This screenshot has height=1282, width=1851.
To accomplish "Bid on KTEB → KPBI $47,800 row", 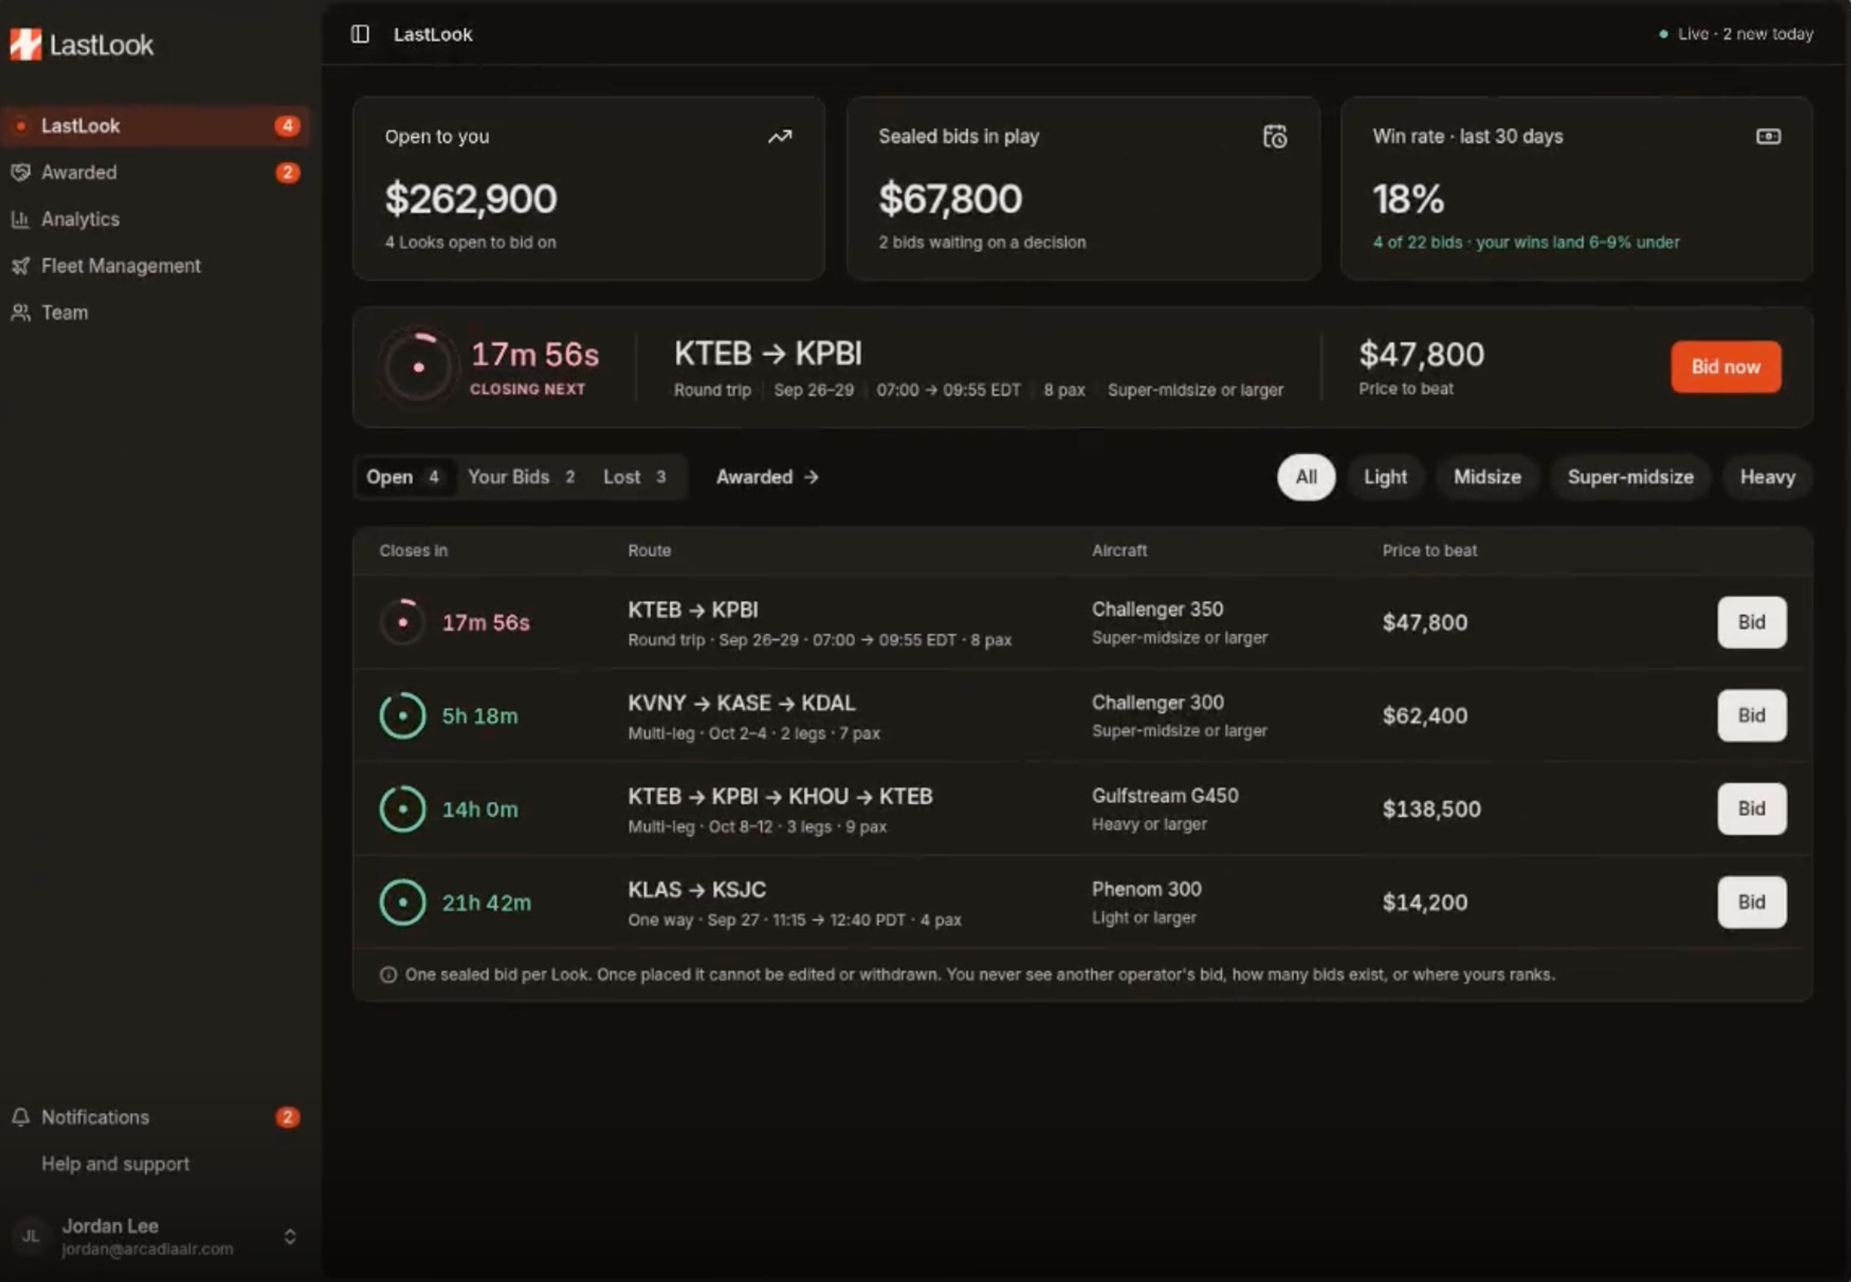I will 1751,622.
